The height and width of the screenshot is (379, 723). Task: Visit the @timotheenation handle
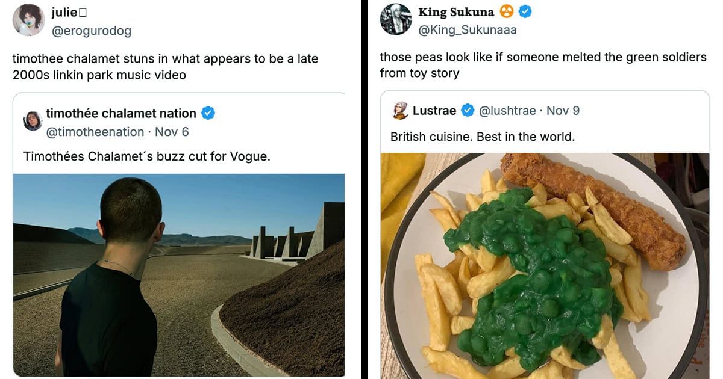point(95,132)
